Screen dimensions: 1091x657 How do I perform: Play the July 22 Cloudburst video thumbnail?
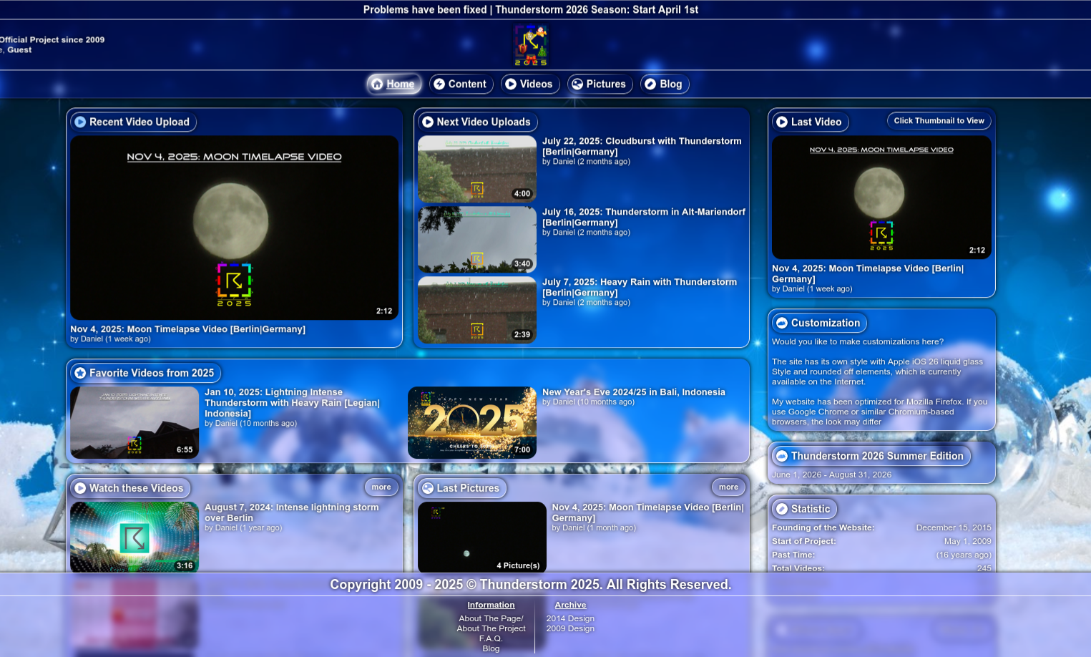476,169
